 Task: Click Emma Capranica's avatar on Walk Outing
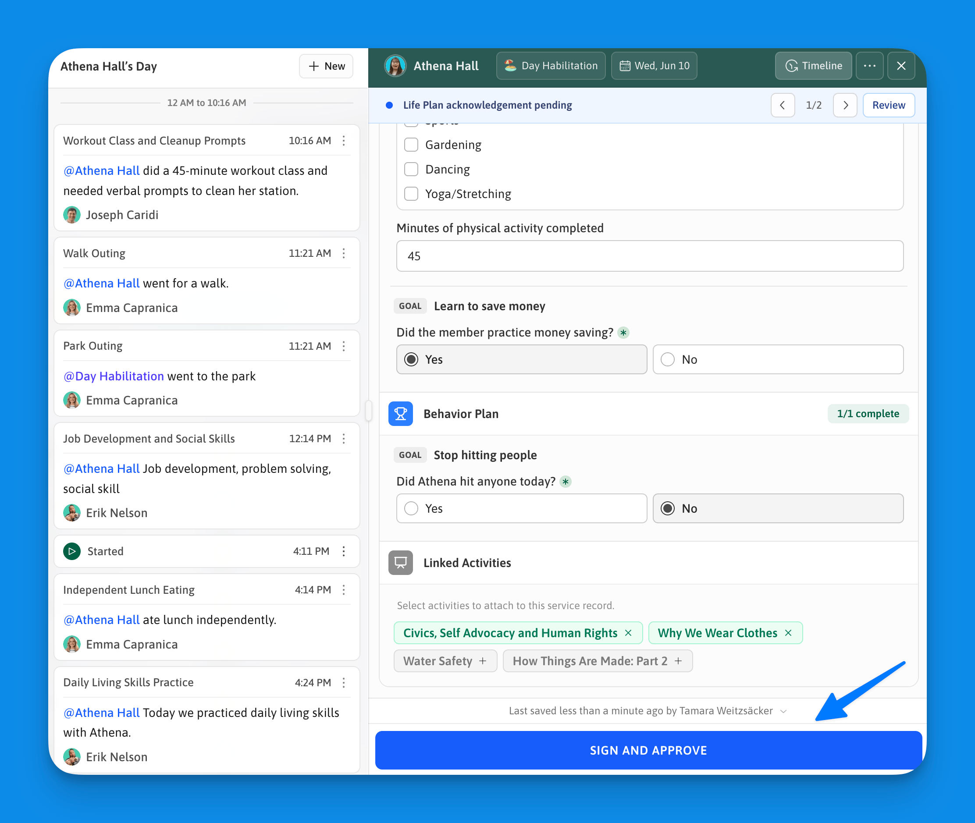[72, 308]
